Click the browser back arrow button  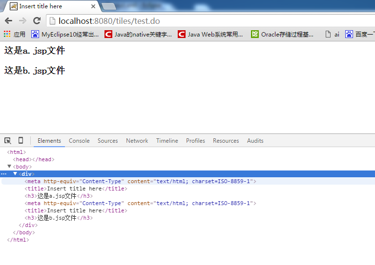(x=8, y=21)
